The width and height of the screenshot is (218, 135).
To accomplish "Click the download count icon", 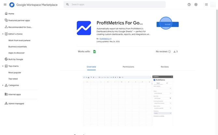I will coord(174,52).
